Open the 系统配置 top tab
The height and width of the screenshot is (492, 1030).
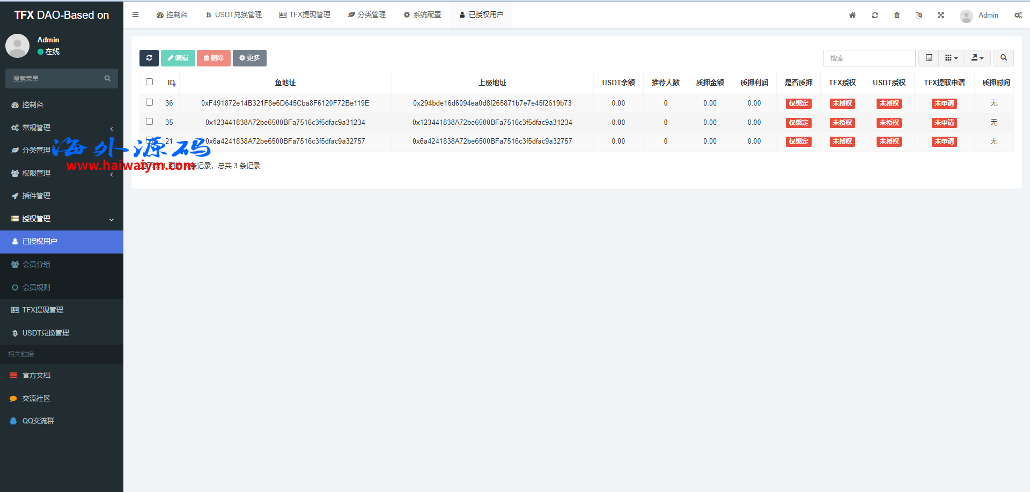422,15
